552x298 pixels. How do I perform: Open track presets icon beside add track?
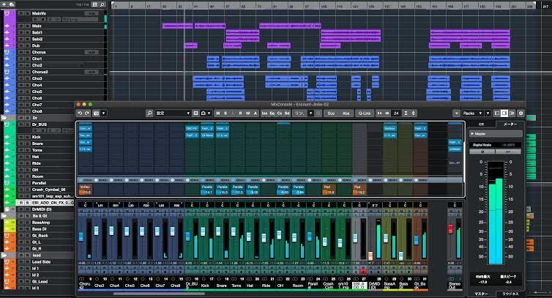pos(12,4)
